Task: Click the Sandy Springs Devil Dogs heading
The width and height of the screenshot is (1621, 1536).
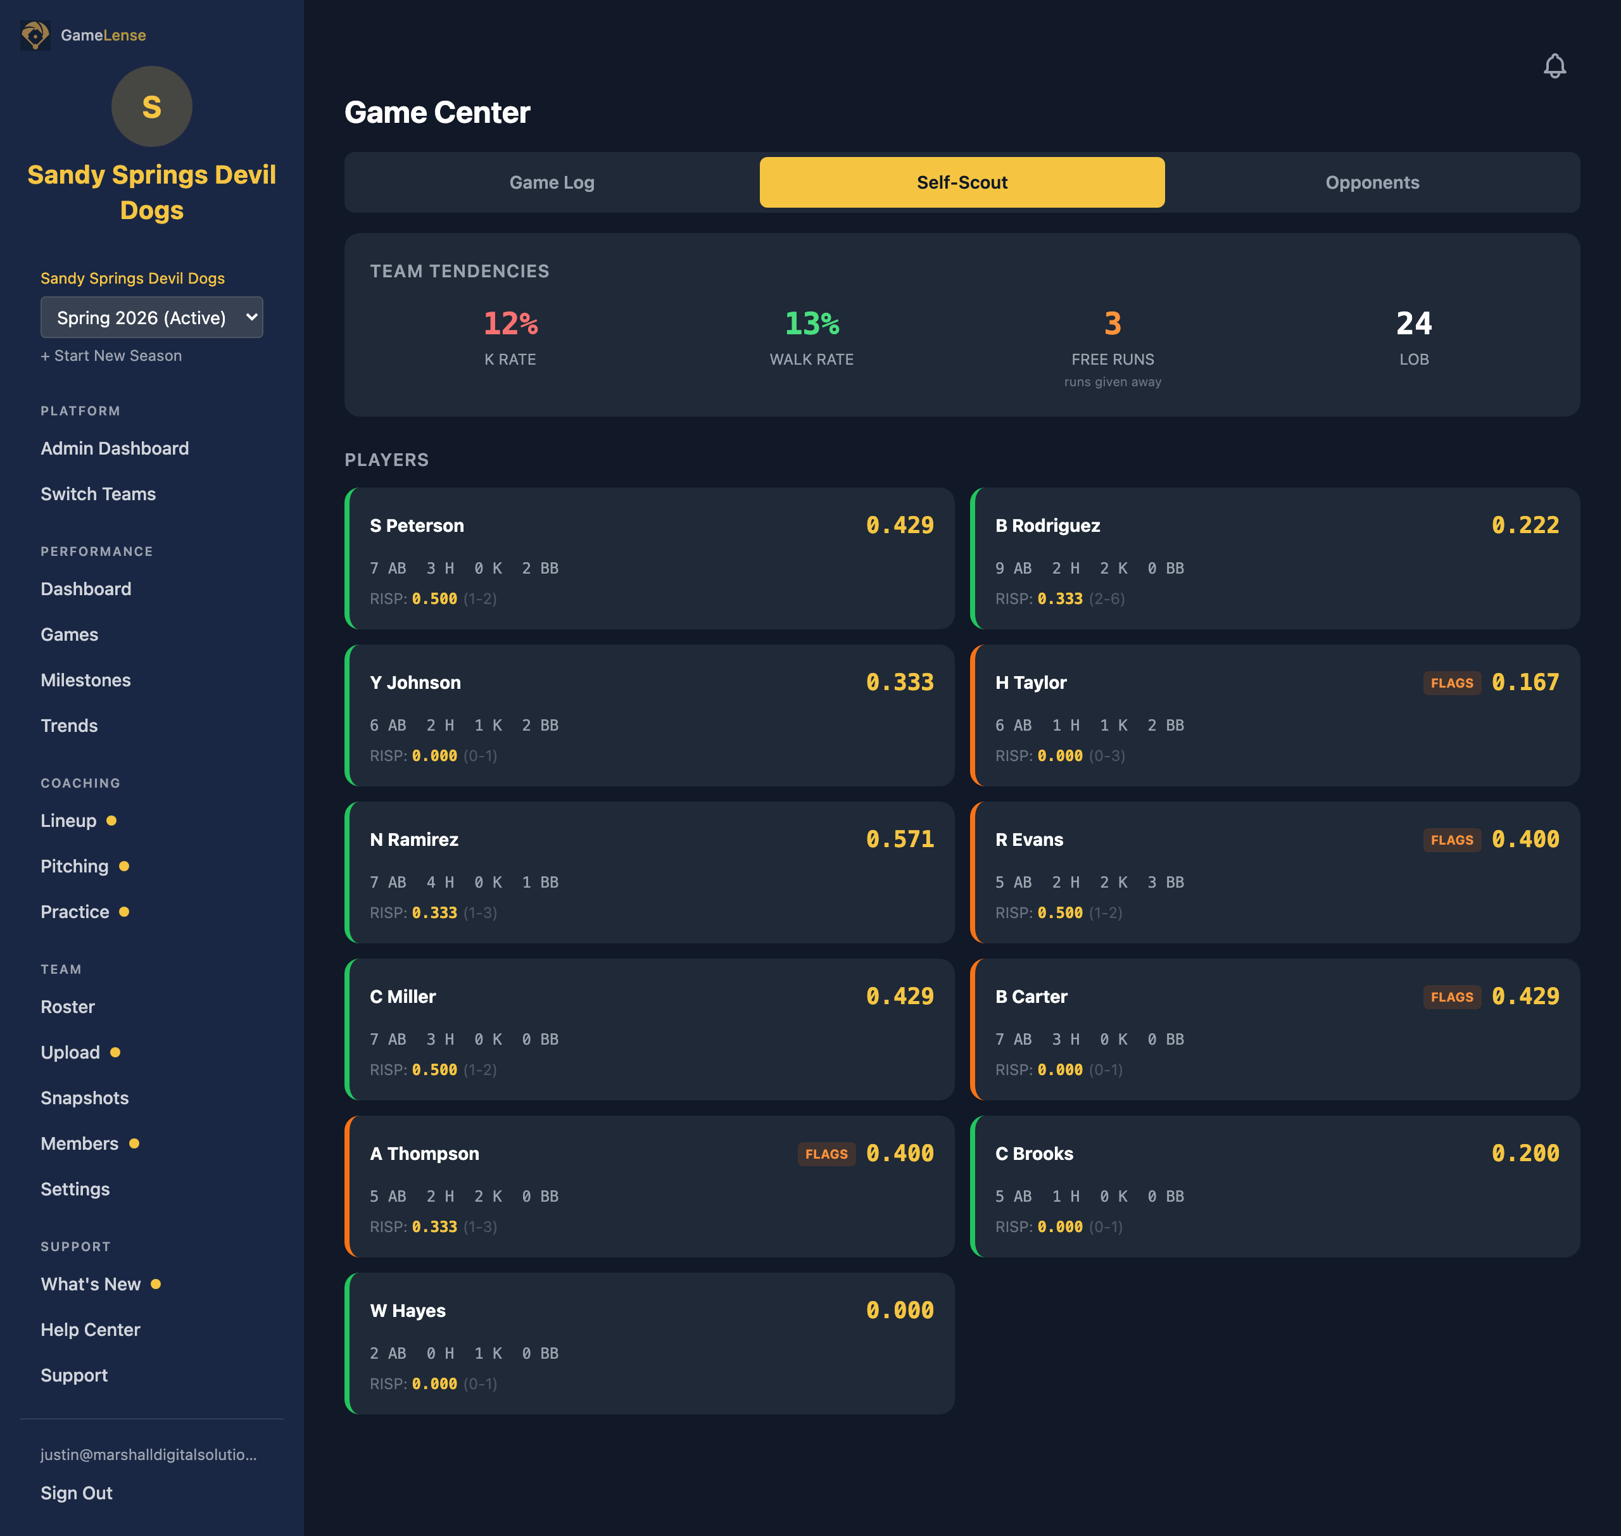Action: point(151,192)
